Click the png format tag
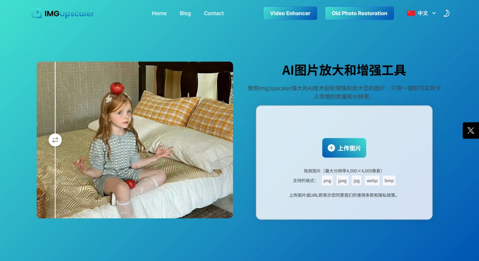Viewport: 479px width, 261px height. [327, 180]
